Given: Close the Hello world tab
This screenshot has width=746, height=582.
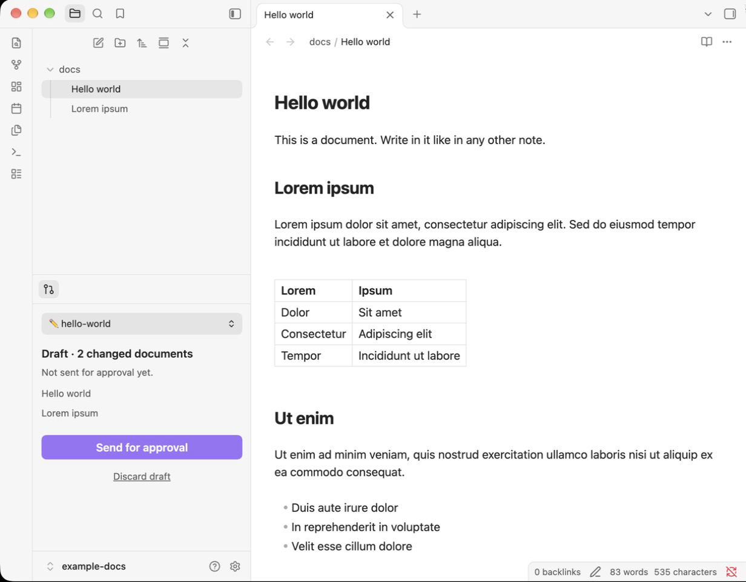Looking at the screenshot, I should tap(390, 15).
